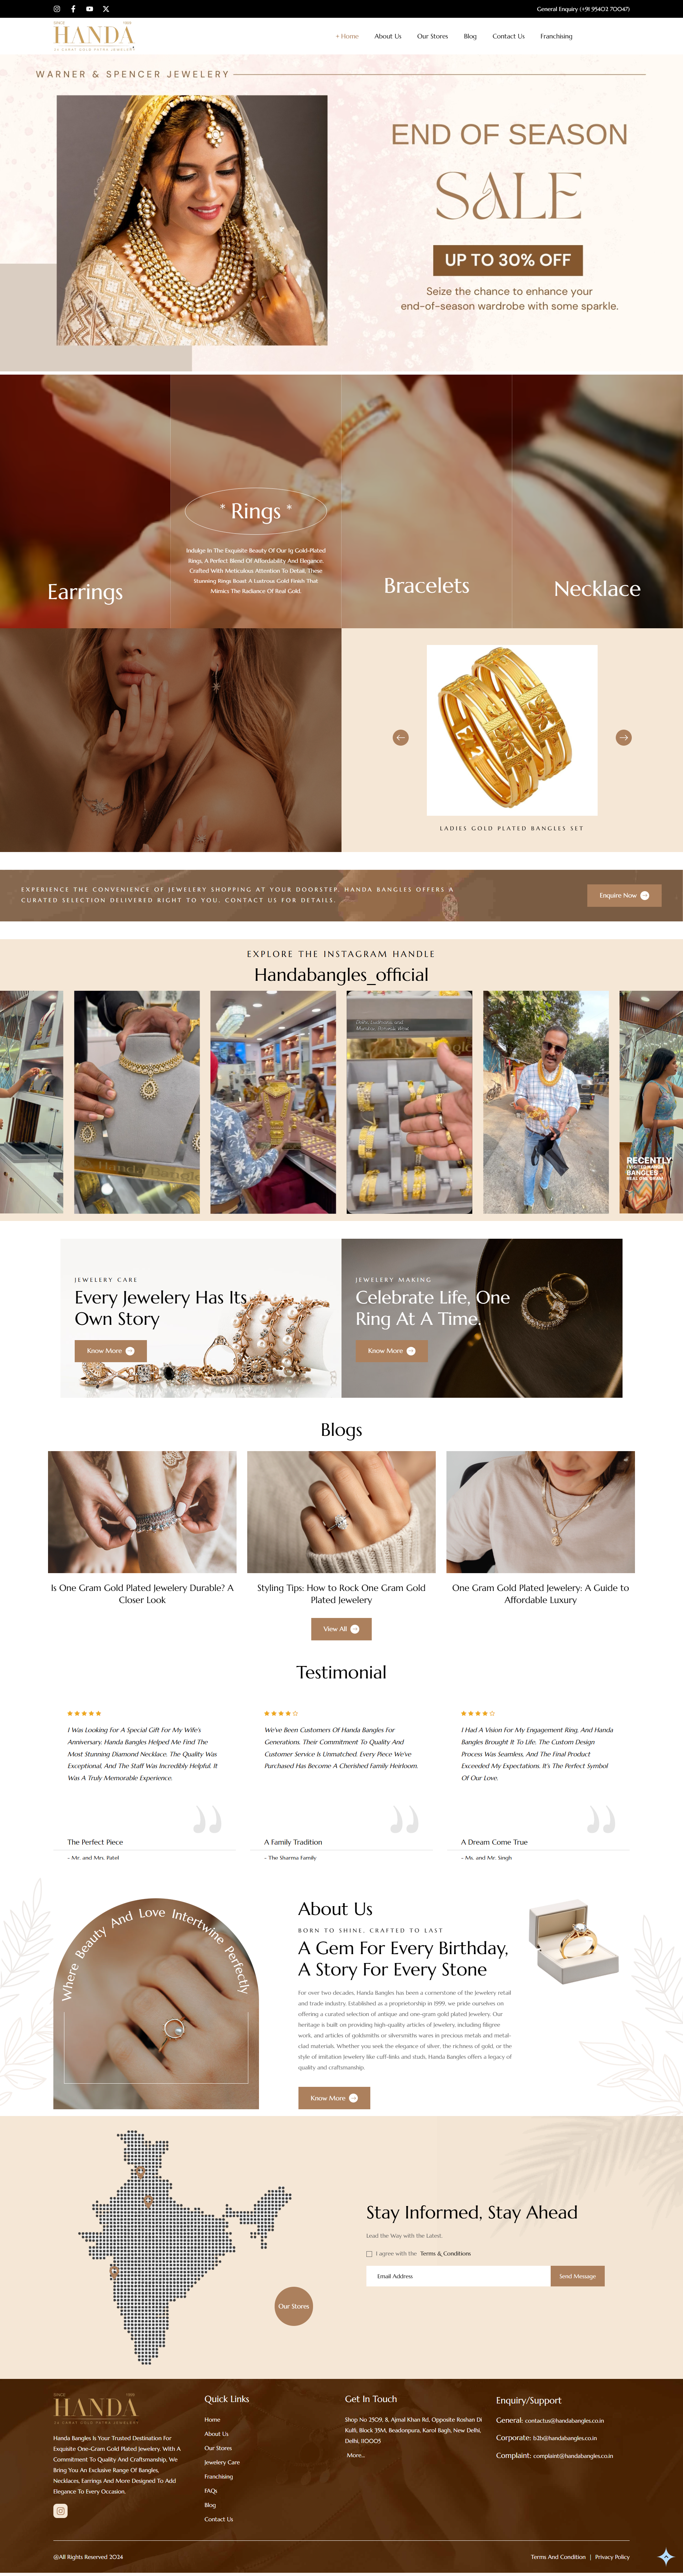Open the Franchising menu item
The image size is (683, 2576).
pyautogui.click(x=556, y=36)
